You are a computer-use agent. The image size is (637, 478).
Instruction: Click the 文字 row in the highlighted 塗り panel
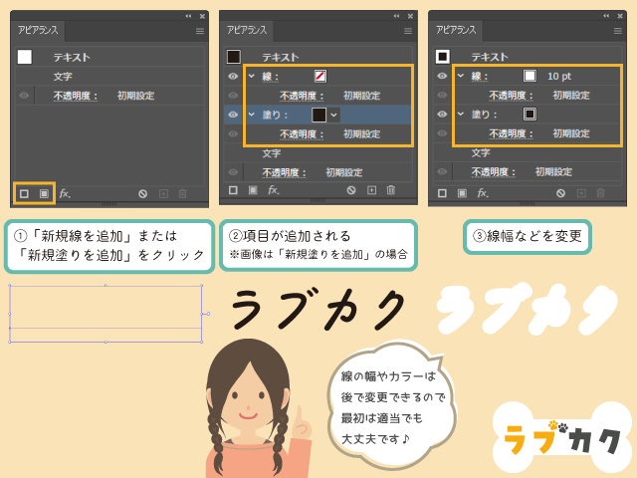pos(318,153)
